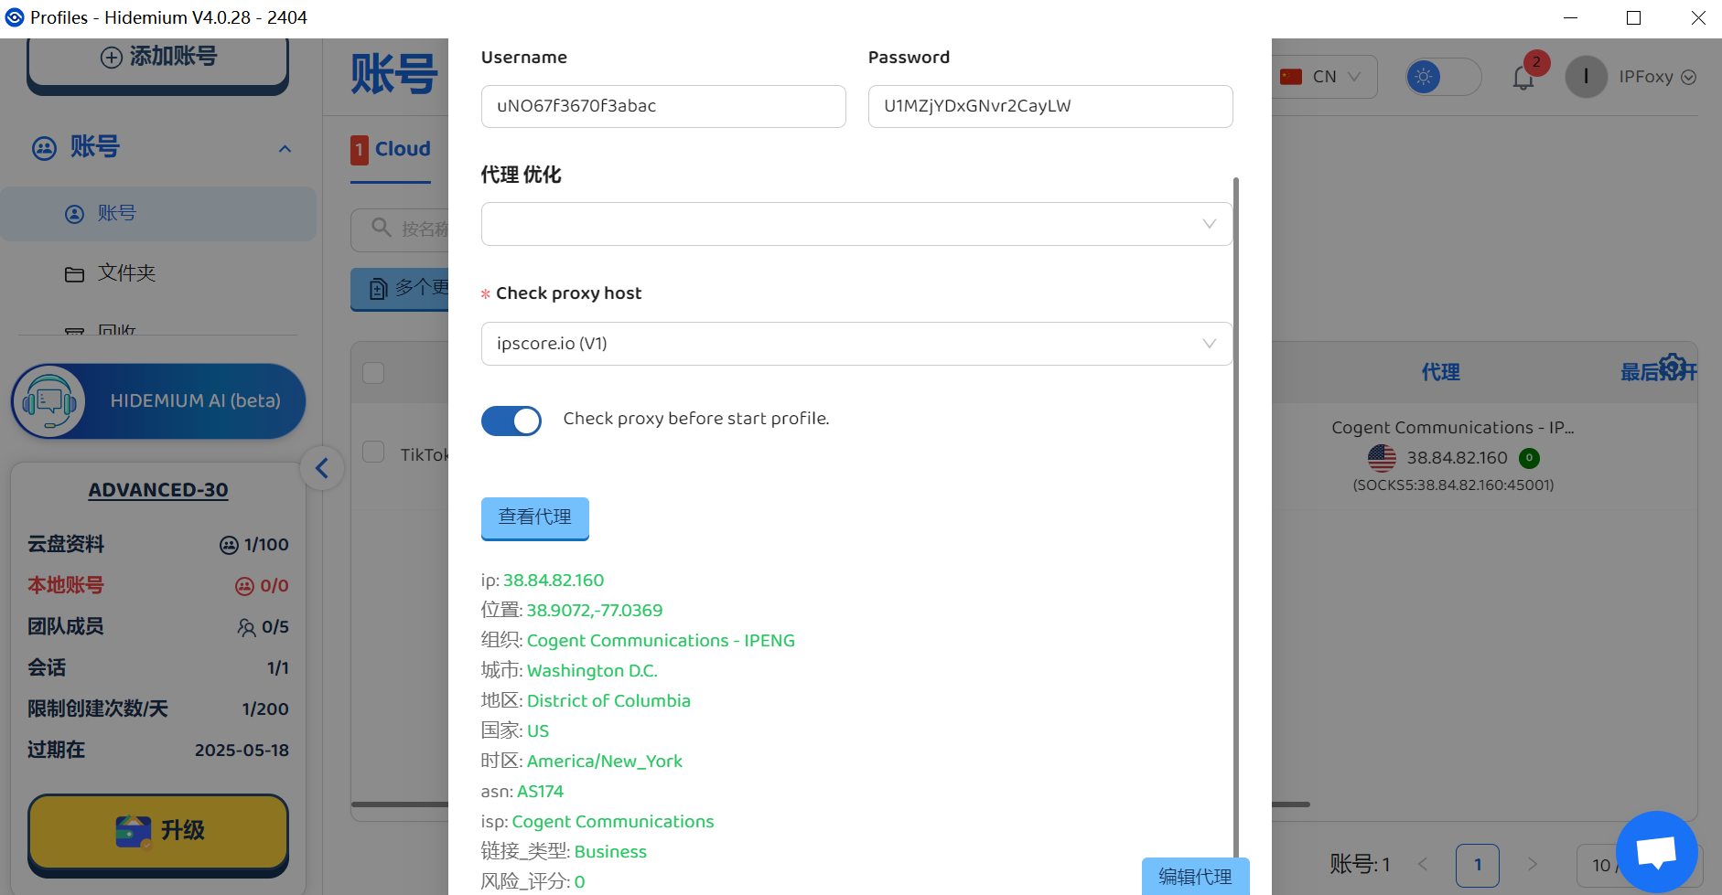Screen dimensions: 1722x895
Task: Go to previous page arrow
Action: (1423, 864)
